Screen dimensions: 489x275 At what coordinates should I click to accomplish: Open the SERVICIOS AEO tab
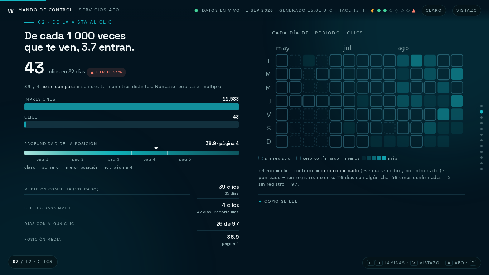coord(99,10)
